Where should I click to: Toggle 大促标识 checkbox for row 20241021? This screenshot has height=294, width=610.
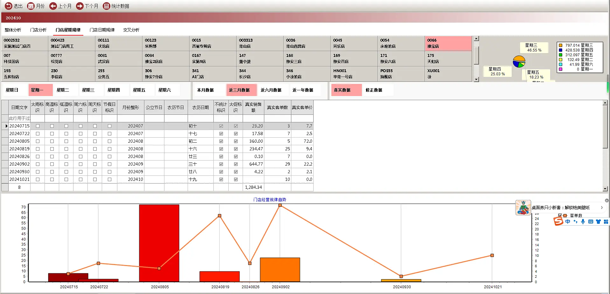[x=236, y=179]
